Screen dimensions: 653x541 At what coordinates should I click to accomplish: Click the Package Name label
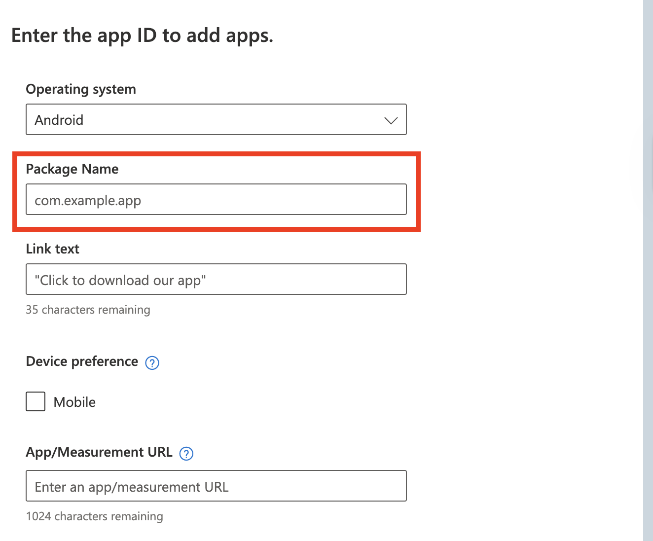[x=72, y=169]
